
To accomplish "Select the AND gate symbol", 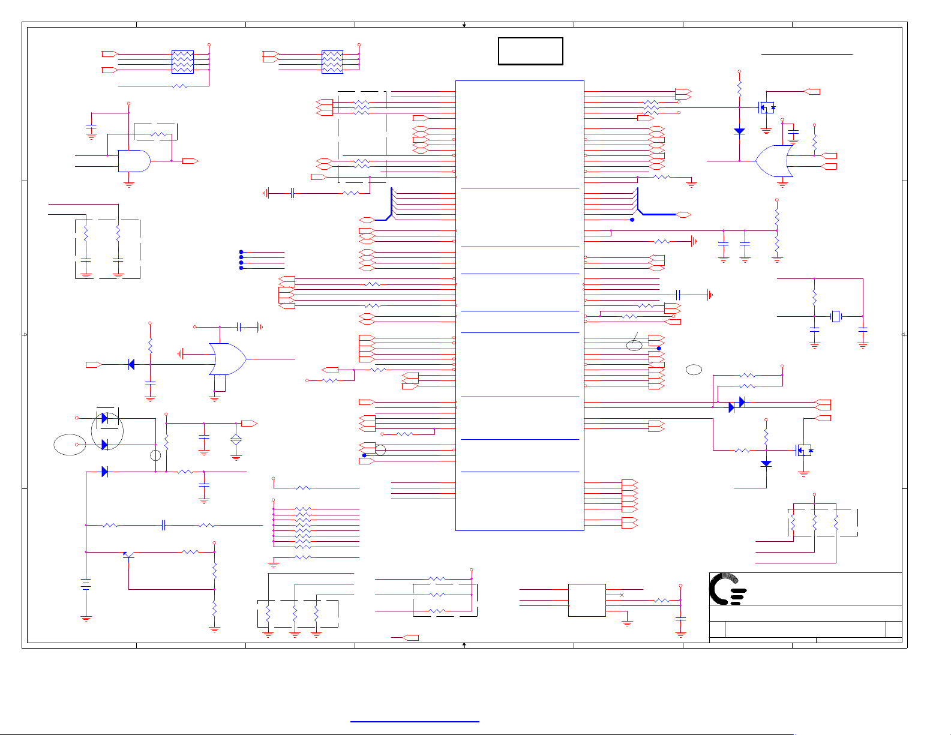I will [x=134, y=161].
